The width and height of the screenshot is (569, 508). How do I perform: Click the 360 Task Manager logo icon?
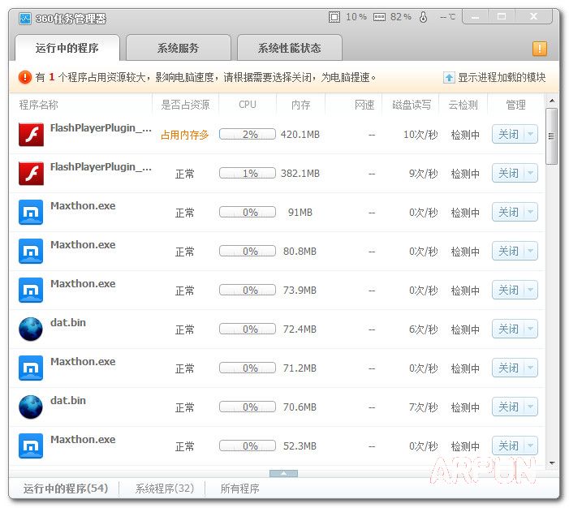point(25,18)
